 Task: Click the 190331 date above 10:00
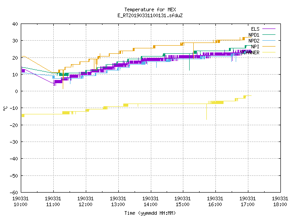(x=20, y=198)
